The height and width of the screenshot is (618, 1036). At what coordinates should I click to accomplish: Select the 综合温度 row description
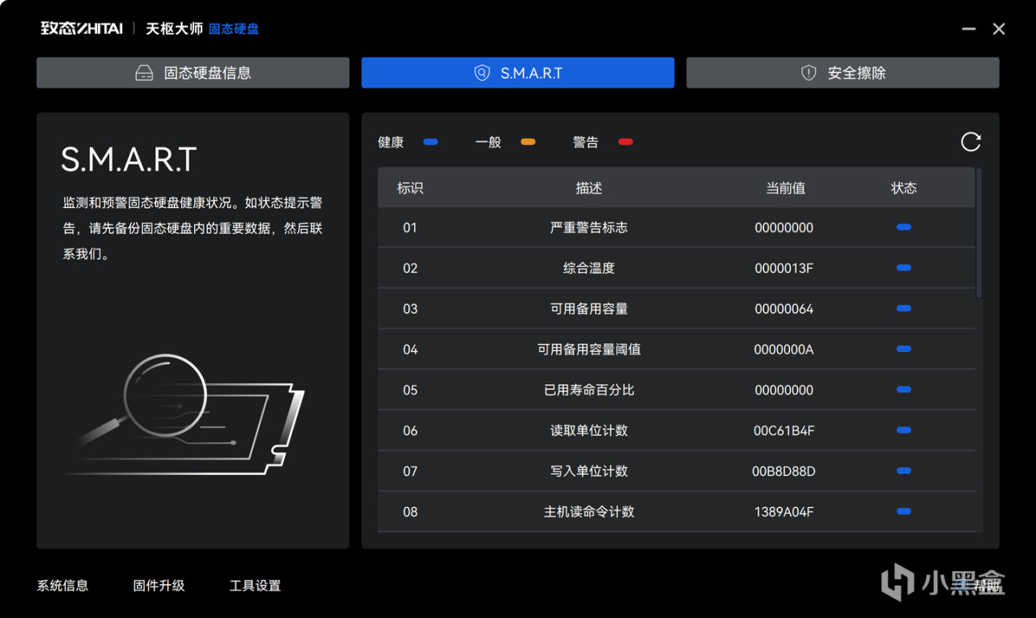[589, 268]
